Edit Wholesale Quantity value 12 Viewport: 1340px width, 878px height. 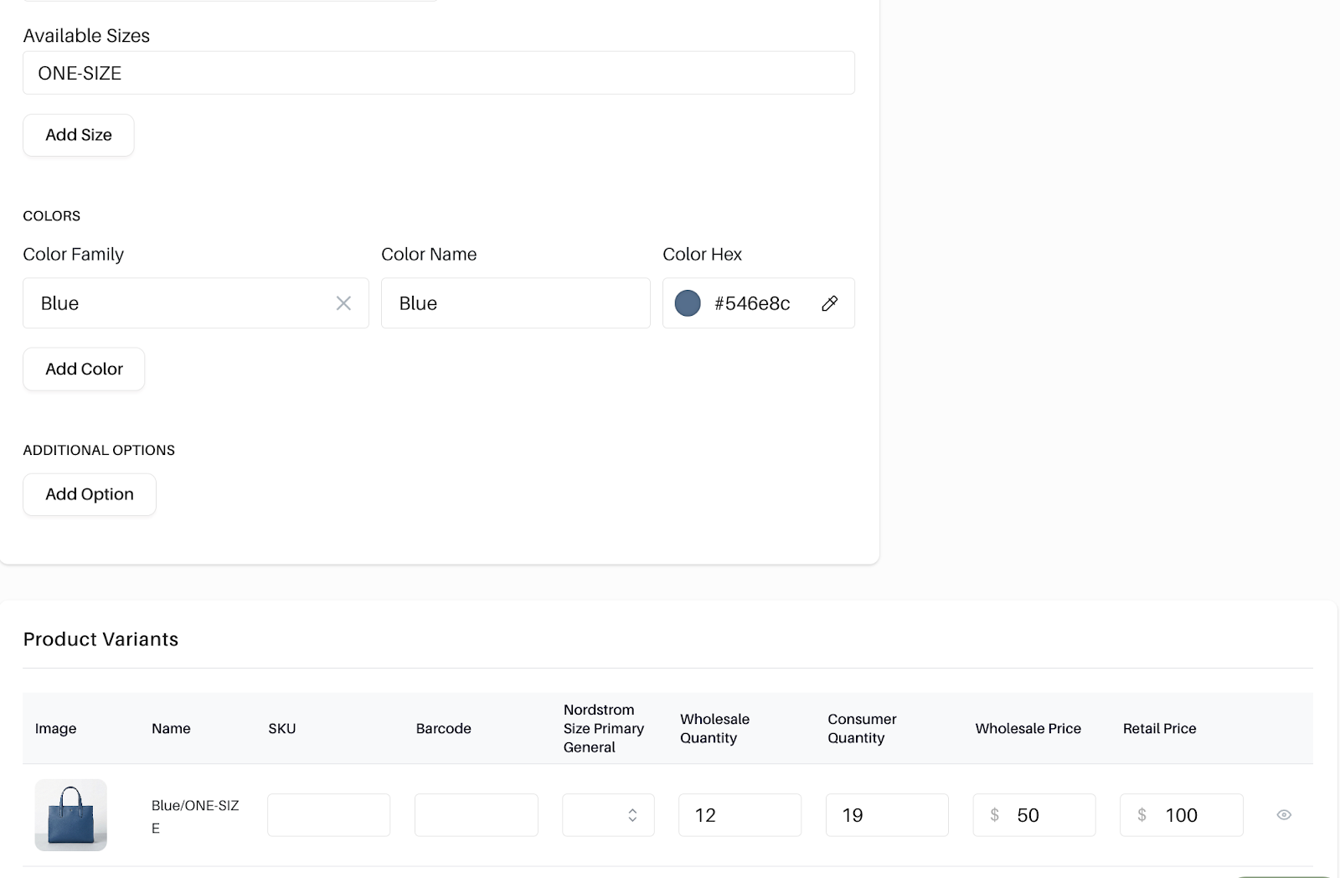click(x=740, y=814)
